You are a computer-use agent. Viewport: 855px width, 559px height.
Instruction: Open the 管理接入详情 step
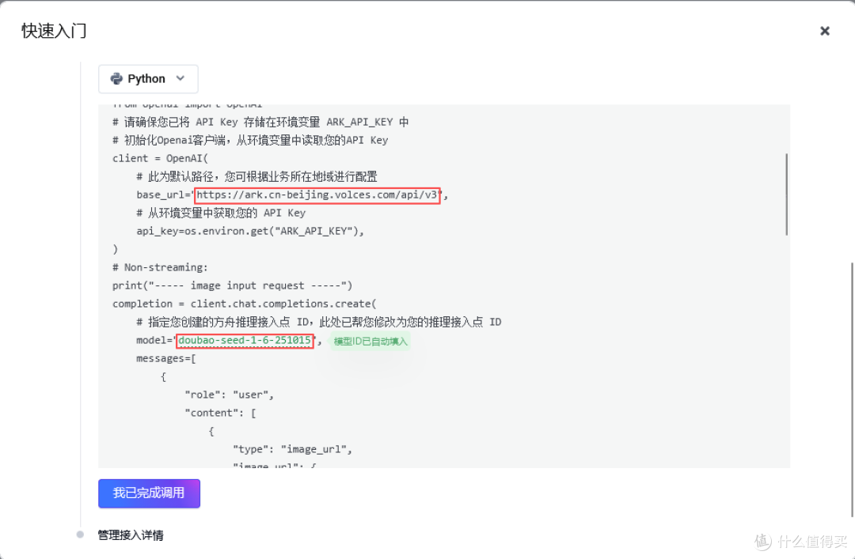pyautogui.click(x=131, y=535)
